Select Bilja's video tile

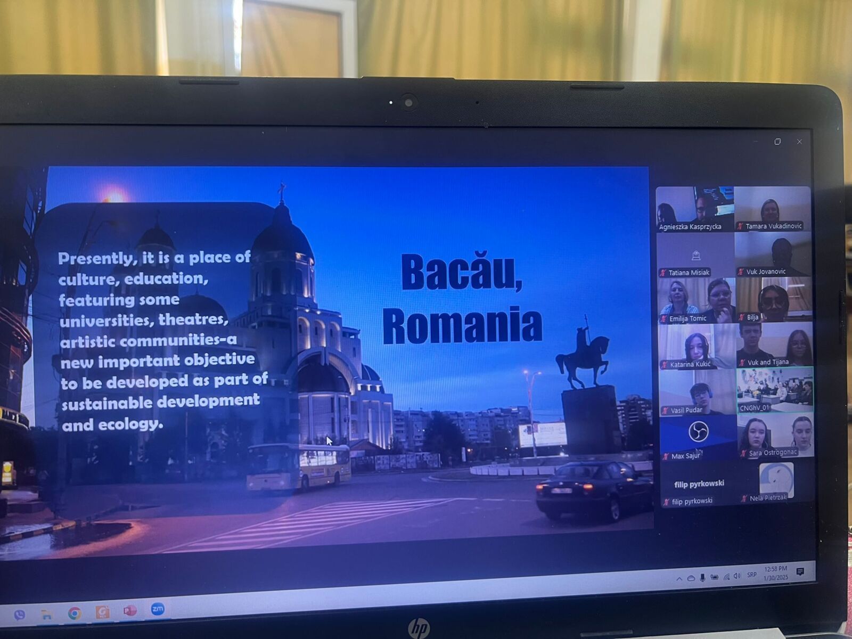coord(774,300)
